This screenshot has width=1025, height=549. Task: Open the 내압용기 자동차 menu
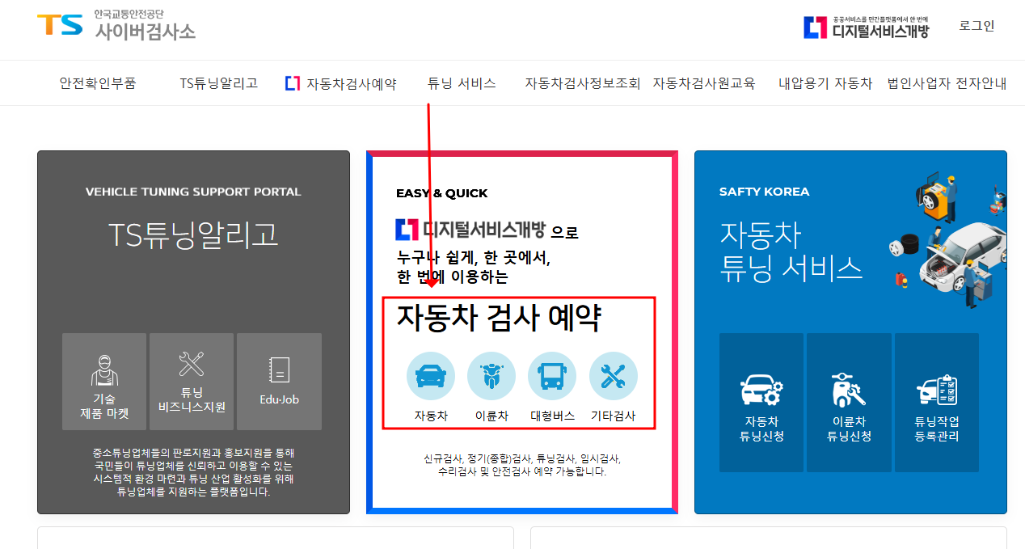point(825,82)
